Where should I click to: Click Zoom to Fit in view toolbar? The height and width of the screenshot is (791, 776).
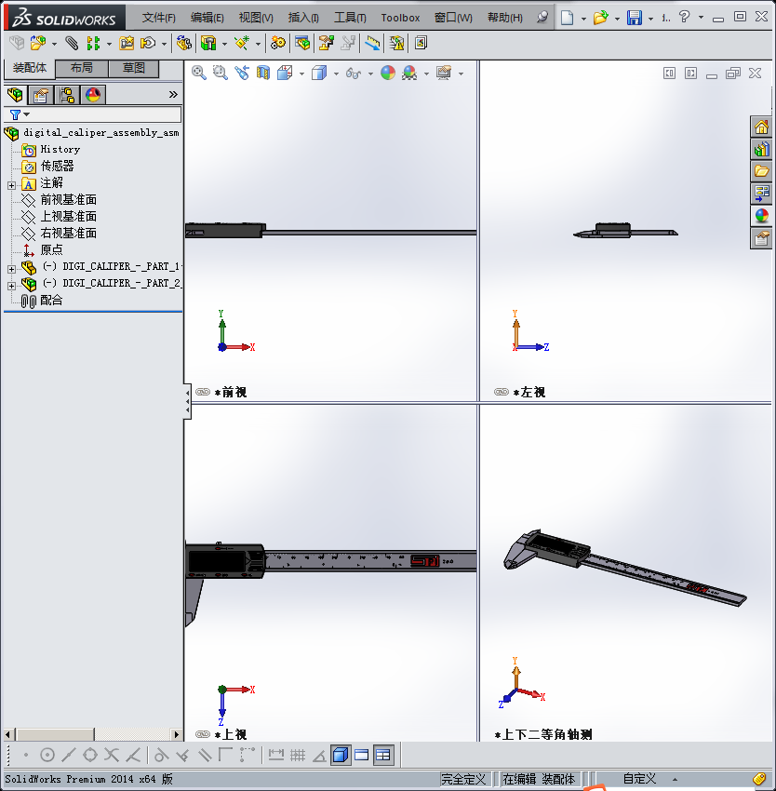click(x=199, y=74)
